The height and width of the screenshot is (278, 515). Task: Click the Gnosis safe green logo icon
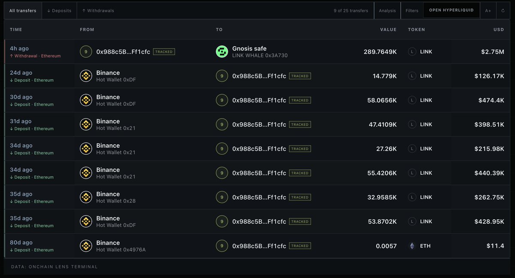coord(222,52)
